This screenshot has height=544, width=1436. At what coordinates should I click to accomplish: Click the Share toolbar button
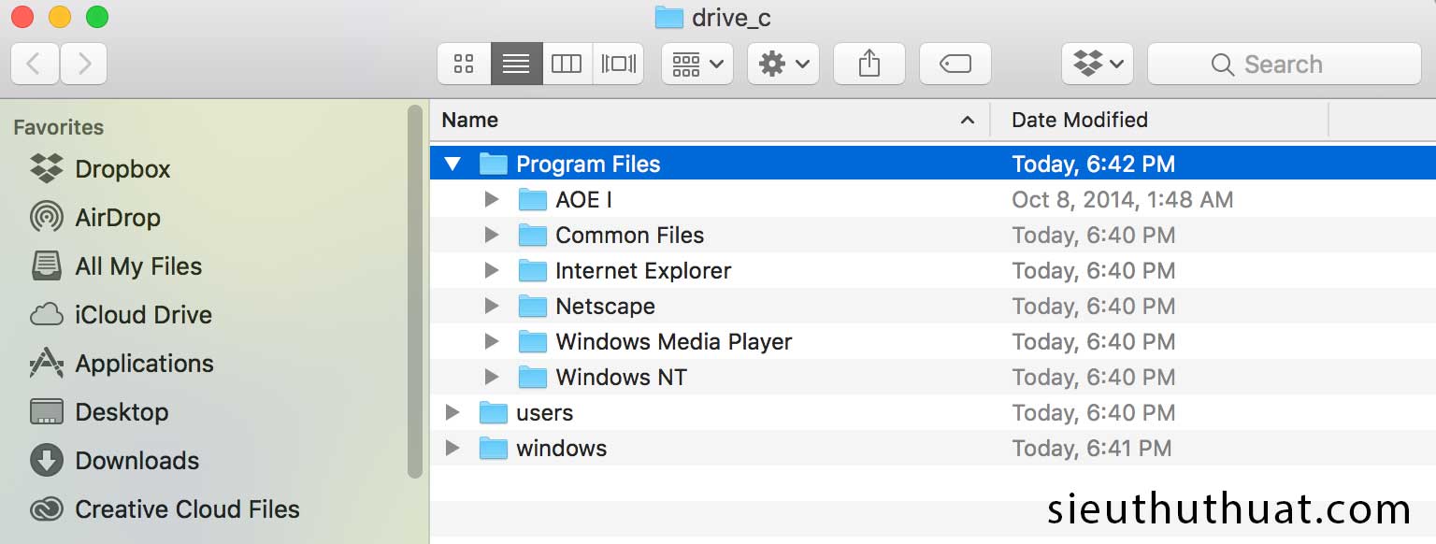tap(869, 64)
